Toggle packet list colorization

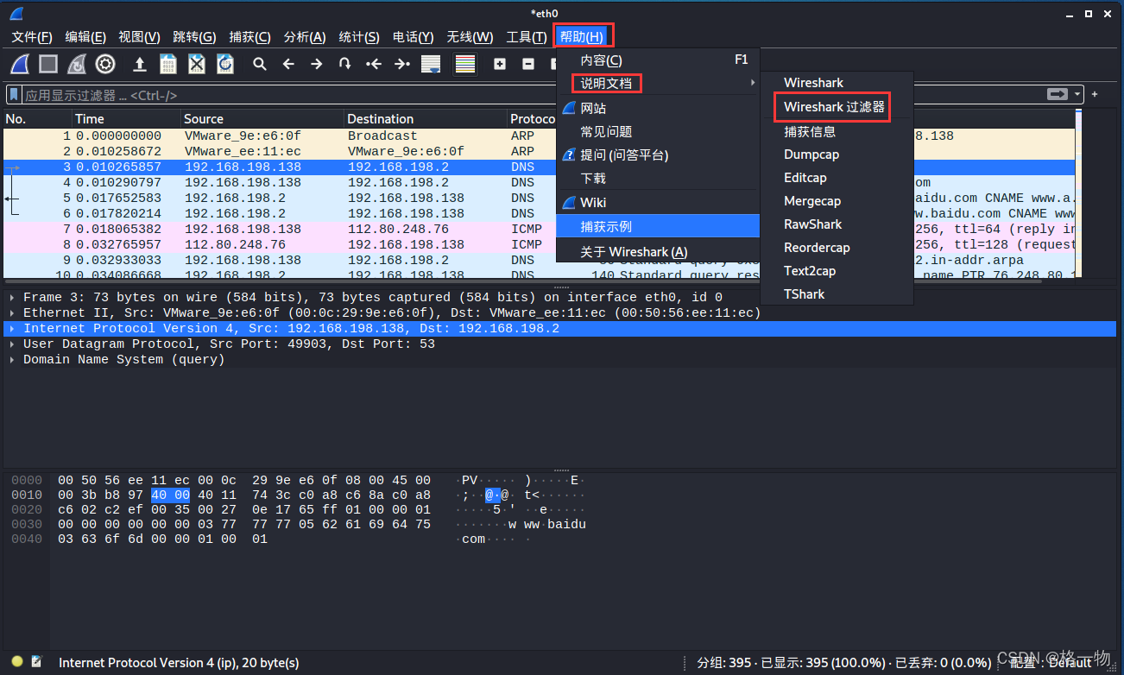[465, 64]
